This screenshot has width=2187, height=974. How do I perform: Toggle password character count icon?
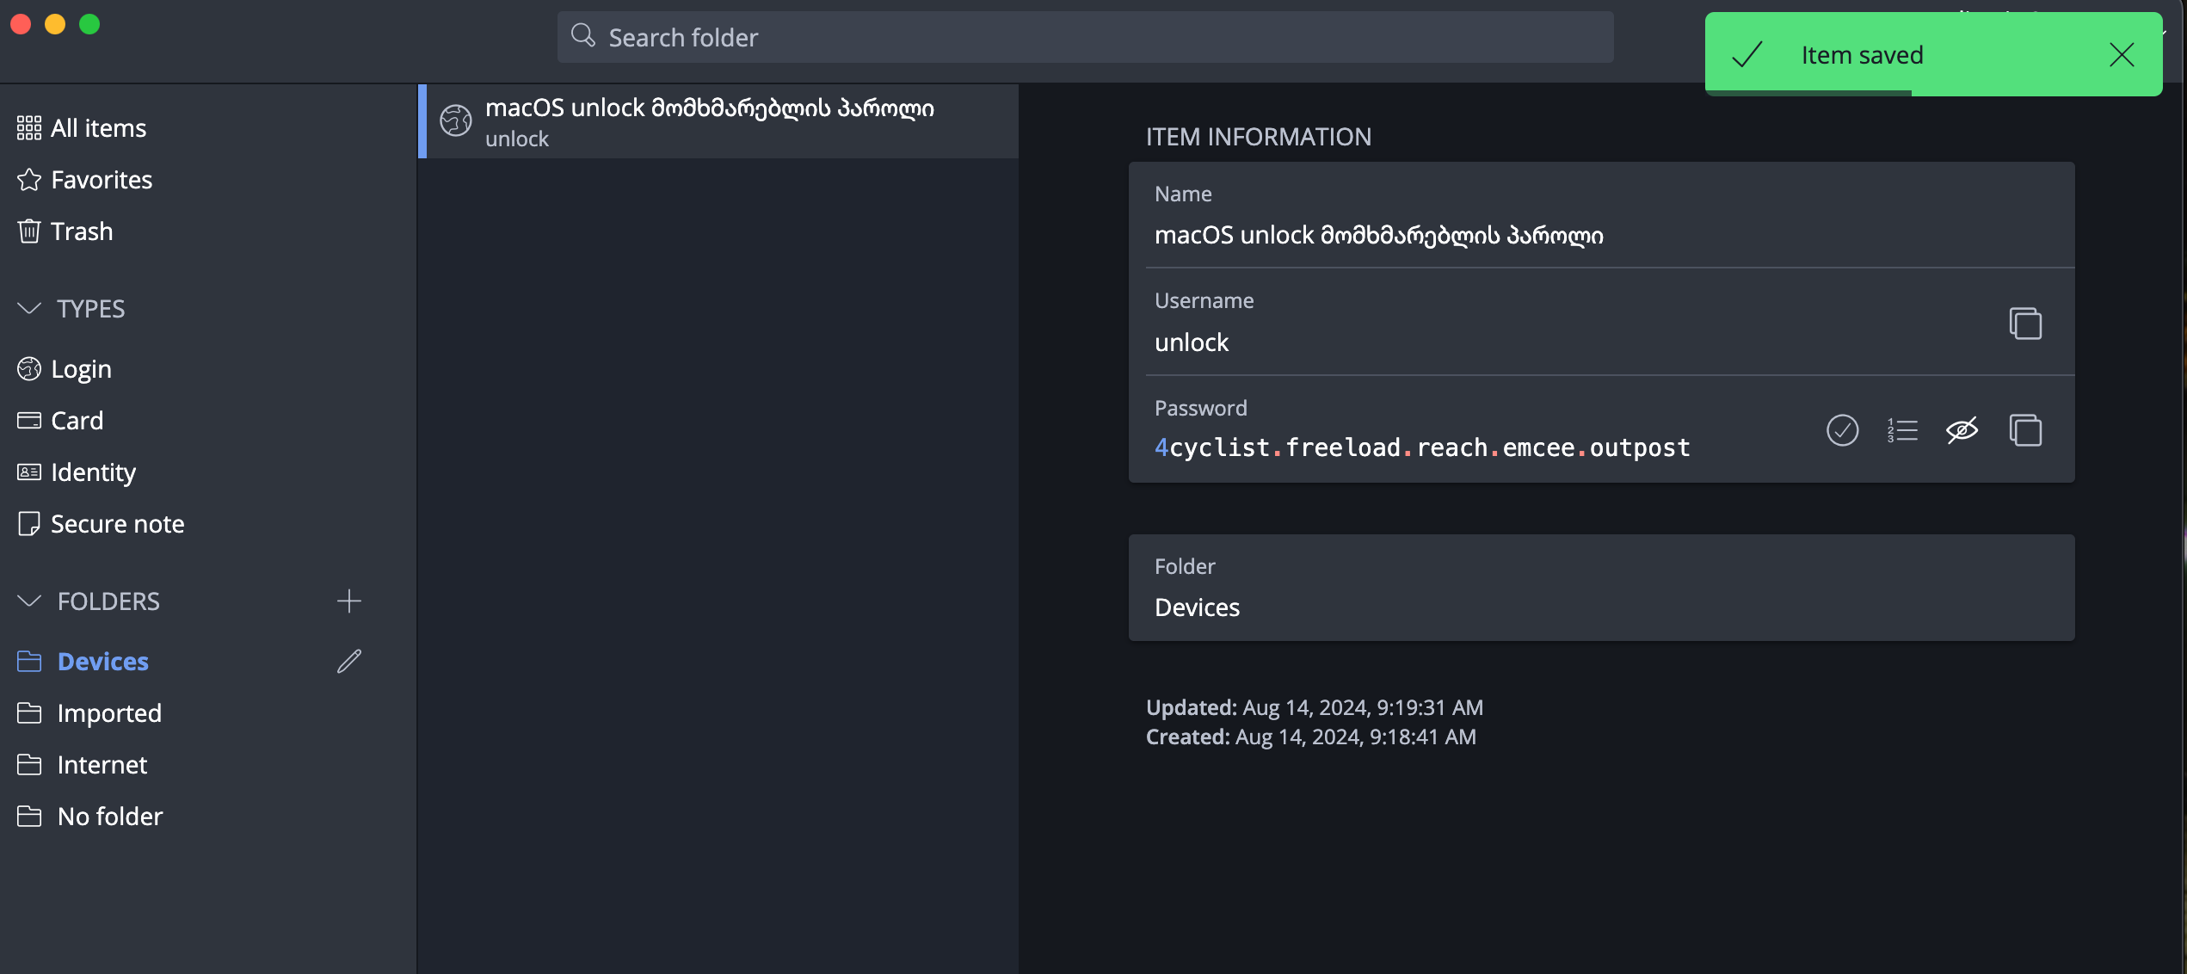[x=1902, y=429]
